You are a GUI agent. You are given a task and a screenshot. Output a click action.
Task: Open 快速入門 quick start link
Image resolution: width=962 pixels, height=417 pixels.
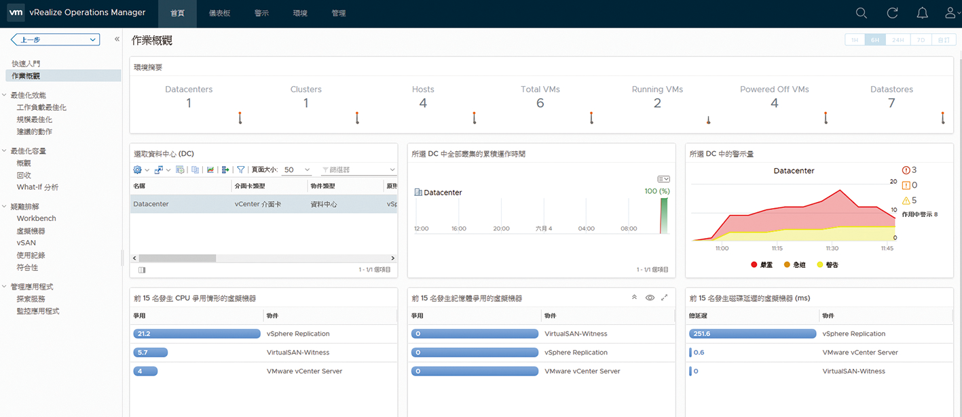tap(26, 64)
